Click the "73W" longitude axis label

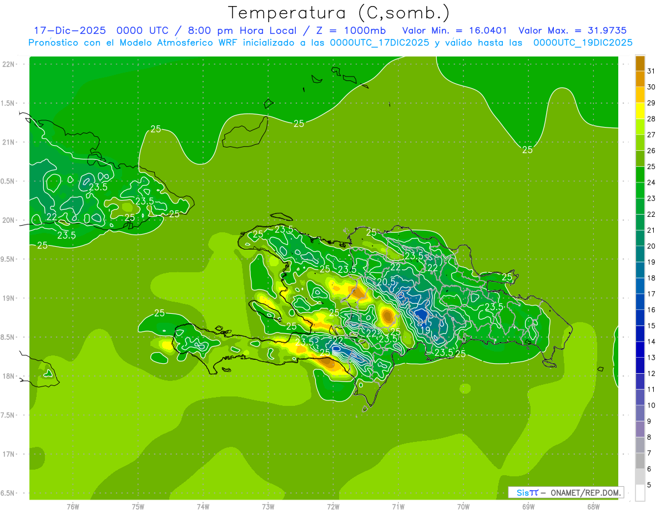tap(268, 507)
